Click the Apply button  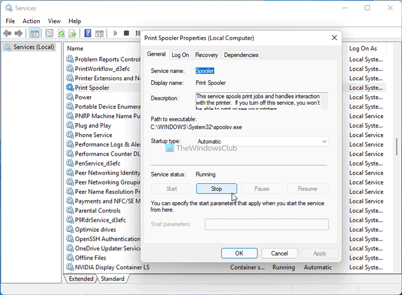pyautogui.click(x=320, y=253)
